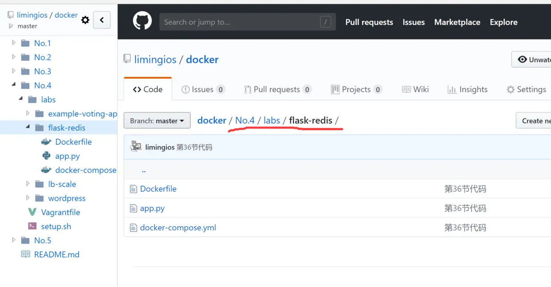Click the slash shortcut icon in search box
The width and height of the screenshot is (551, 287).
point(325,22)
